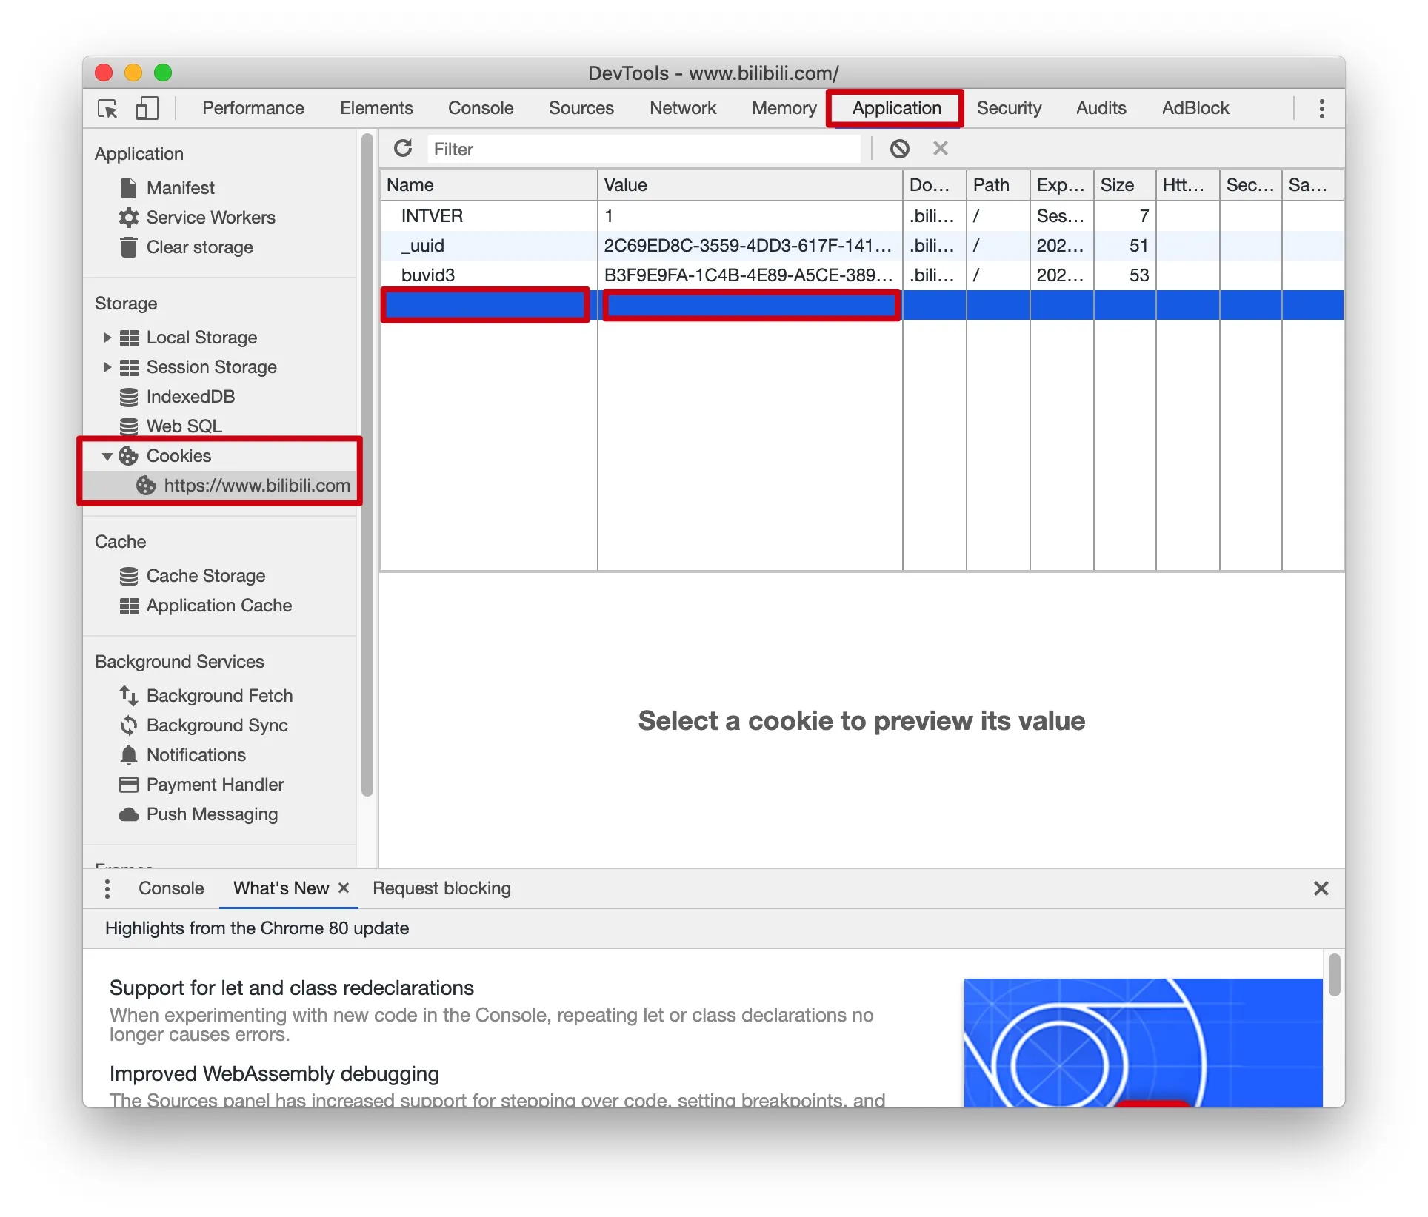Open Application Cache in the sidebar

218,606
